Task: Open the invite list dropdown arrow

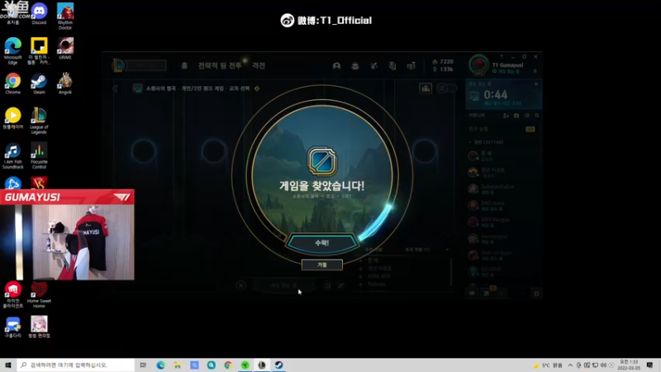Action: 447,250
